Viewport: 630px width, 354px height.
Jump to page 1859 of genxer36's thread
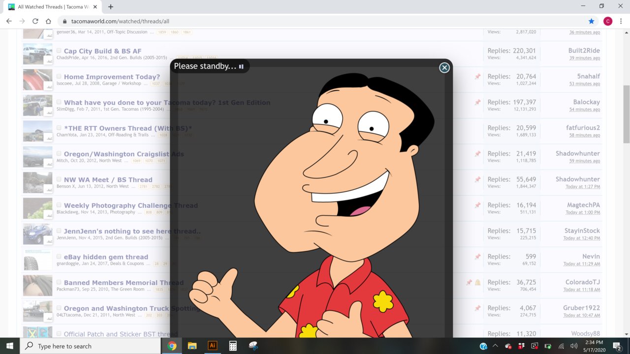point(161,32)
